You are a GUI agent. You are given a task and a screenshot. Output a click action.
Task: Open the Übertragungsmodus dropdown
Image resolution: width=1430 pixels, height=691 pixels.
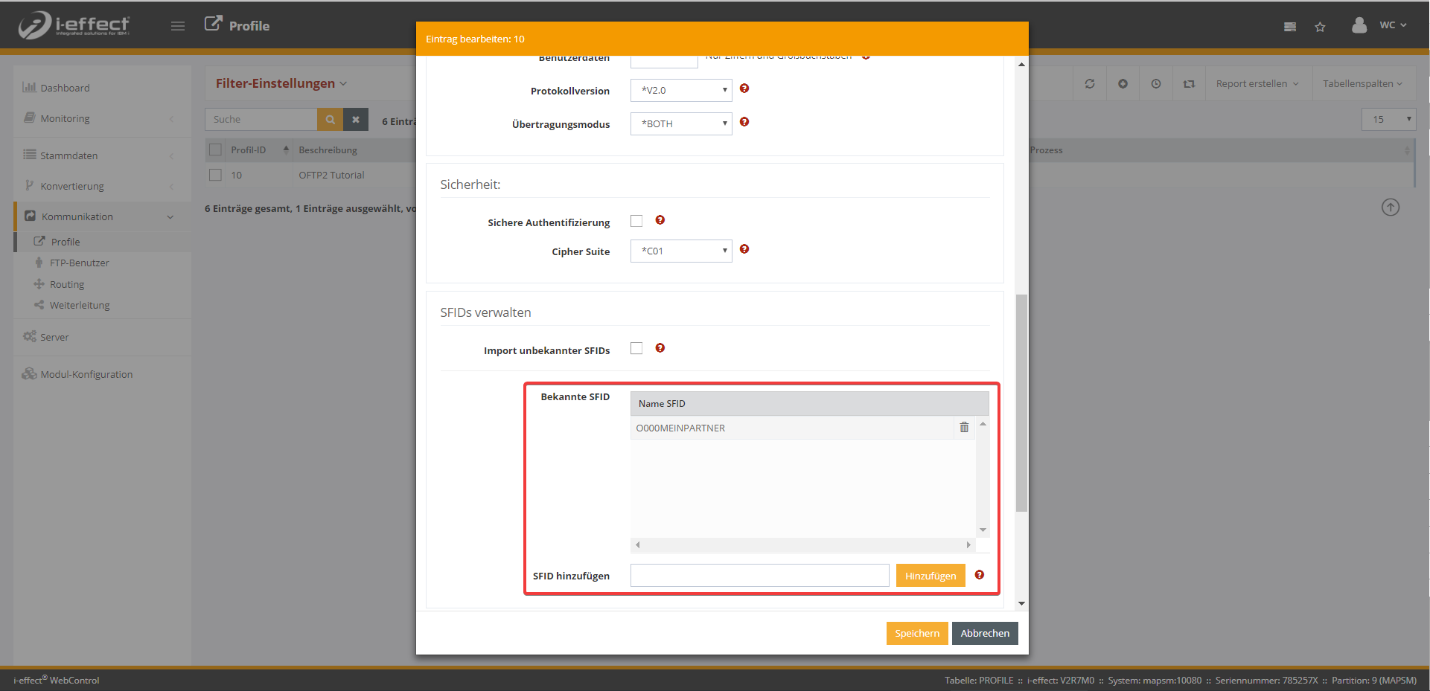click(x=681, y=123)
